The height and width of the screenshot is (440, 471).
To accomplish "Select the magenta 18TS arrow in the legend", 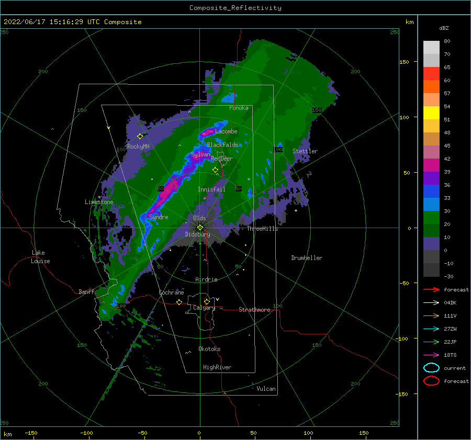I will click(431, 355).
